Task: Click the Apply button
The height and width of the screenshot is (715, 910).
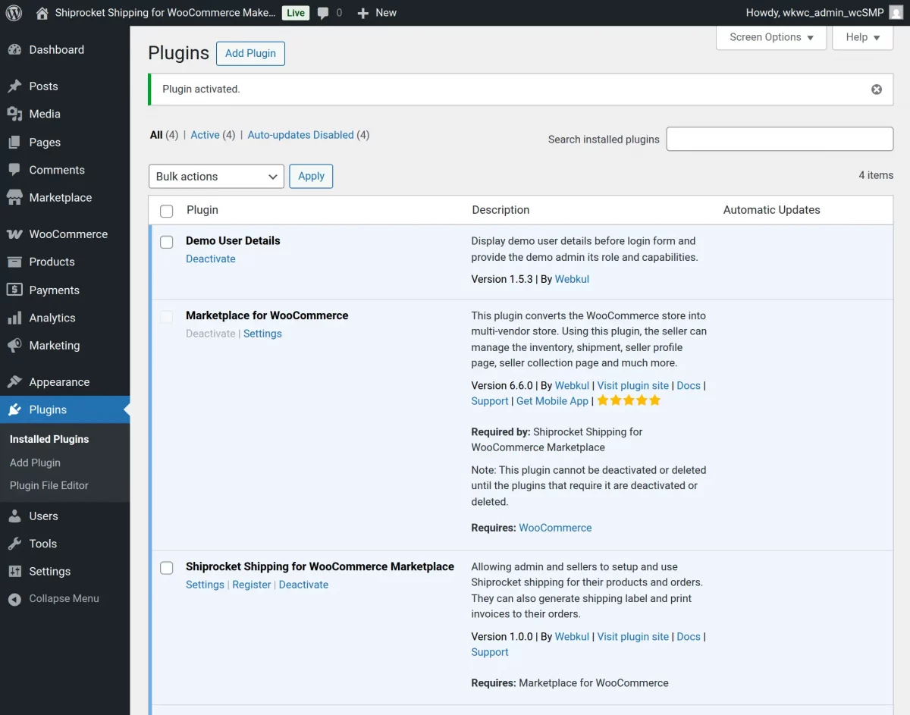Action: 311,176
